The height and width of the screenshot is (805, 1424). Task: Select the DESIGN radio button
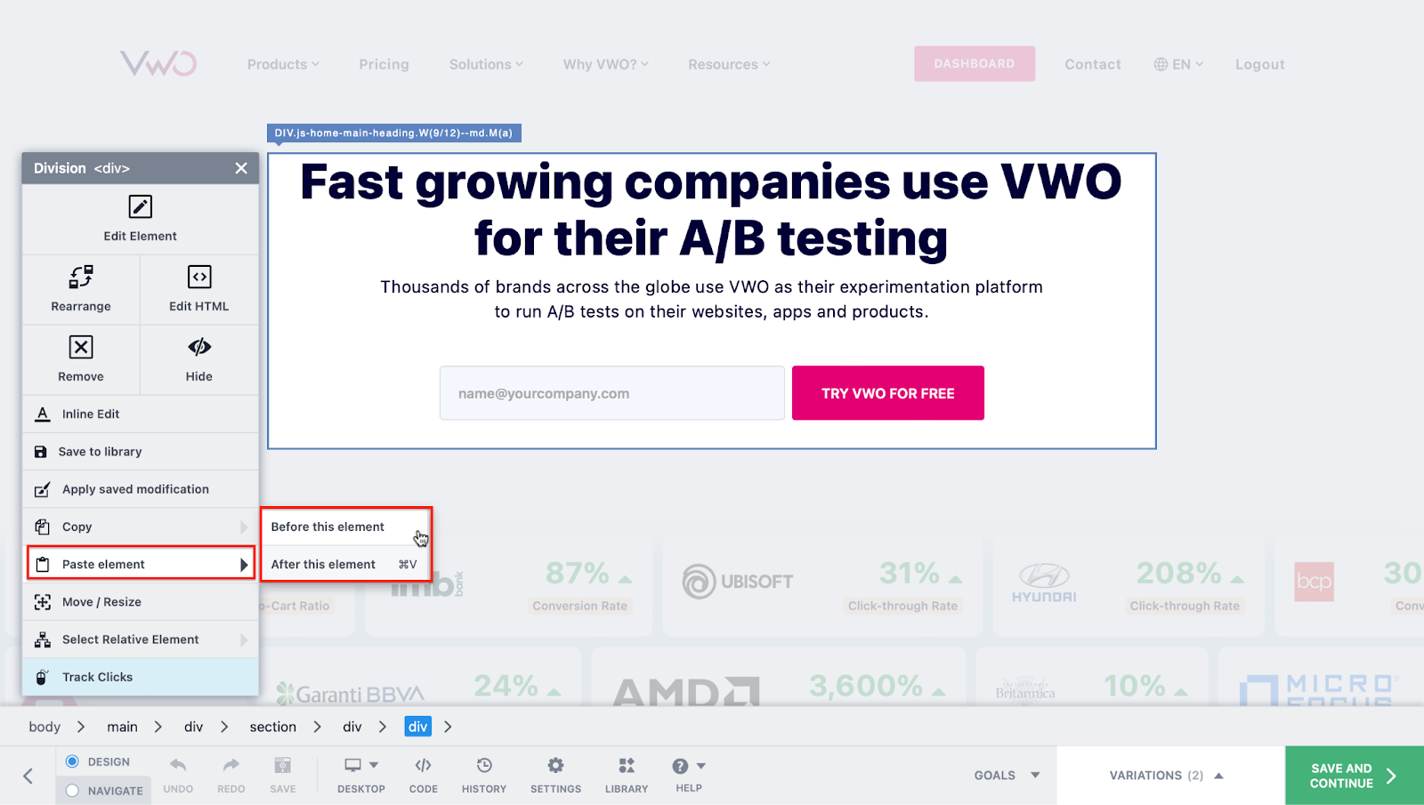(72, 761)
